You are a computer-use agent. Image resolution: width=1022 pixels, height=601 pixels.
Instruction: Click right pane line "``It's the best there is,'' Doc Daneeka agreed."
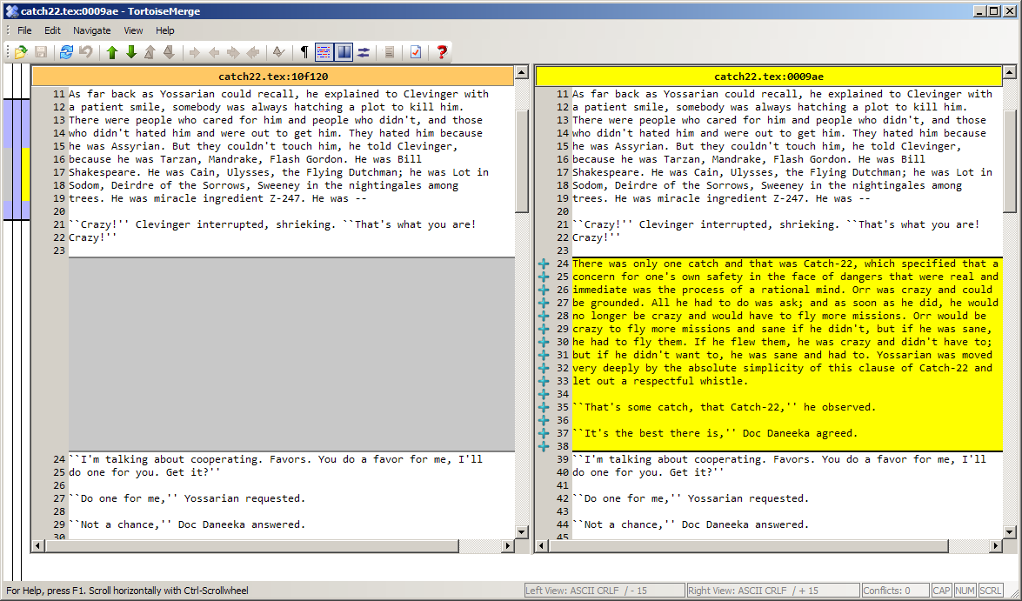click(x=715, y=433)
